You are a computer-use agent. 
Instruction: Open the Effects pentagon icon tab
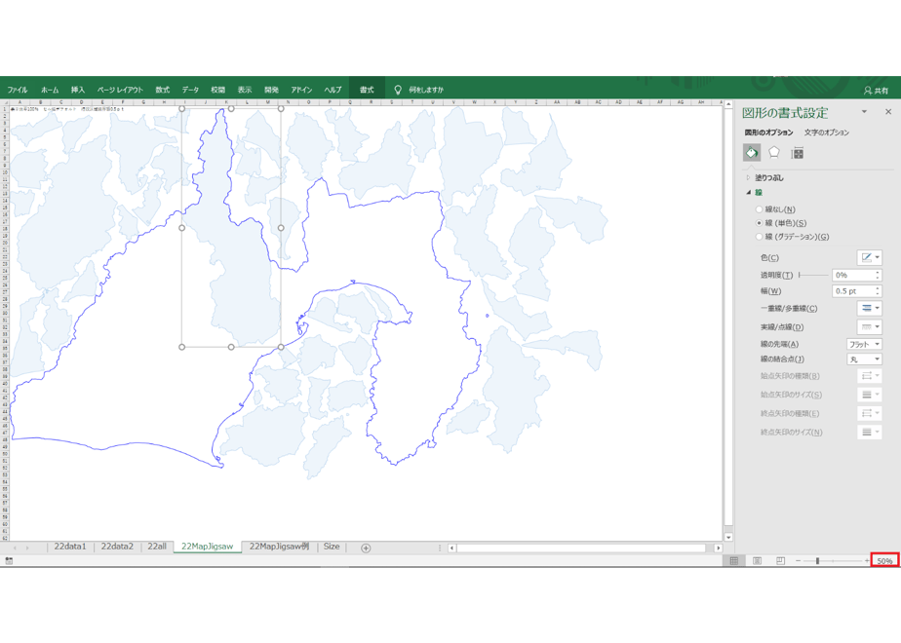pyautogui.click(x=774, y=153)
